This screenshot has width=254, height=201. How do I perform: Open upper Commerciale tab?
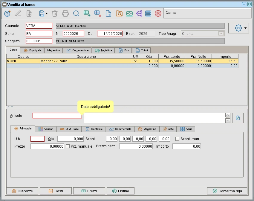[77, 50]
